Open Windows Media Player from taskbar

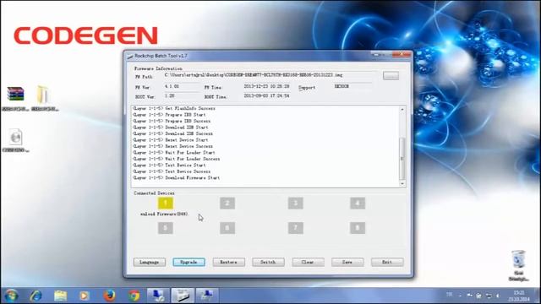point(85,296)
